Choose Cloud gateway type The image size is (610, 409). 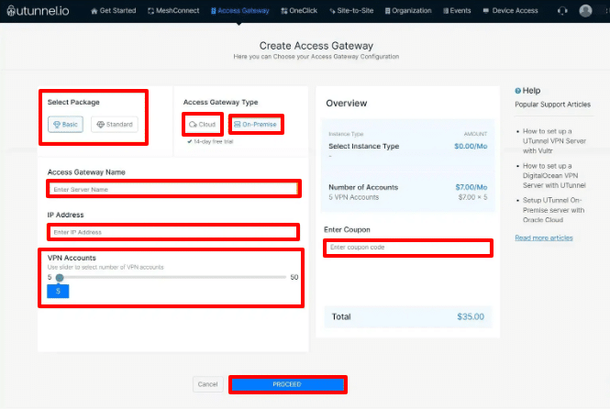(x=202, y=124)
